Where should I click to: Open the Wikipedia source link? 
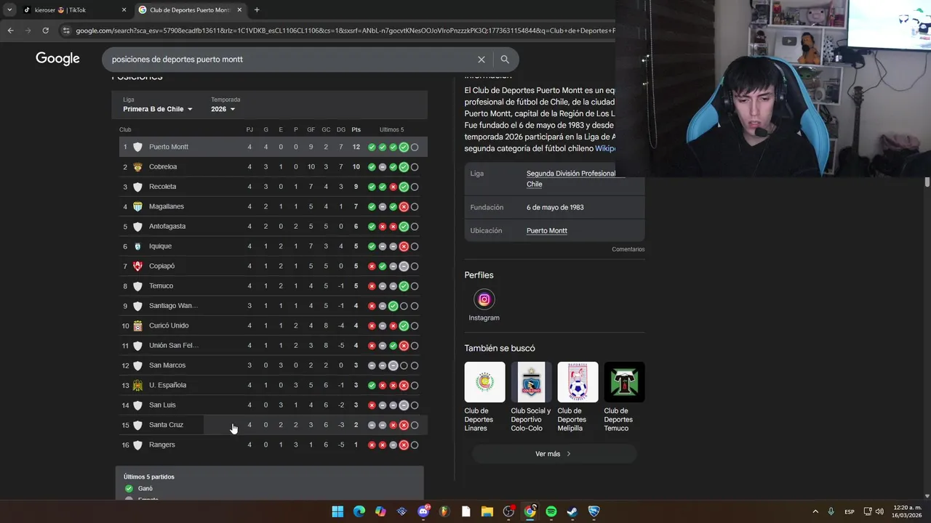coord(605,148)
